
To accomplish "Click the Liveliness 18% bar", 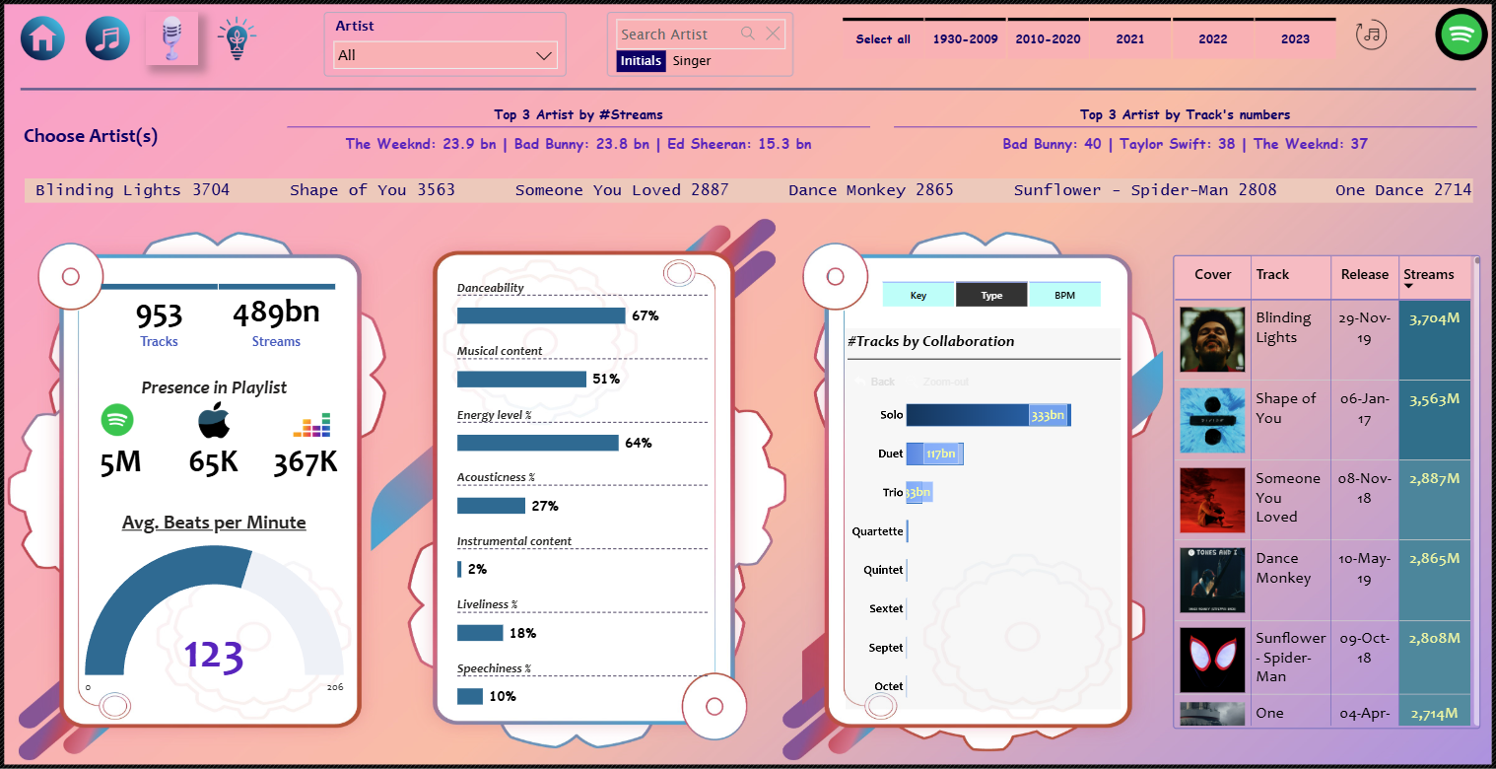I will [480, 633].
